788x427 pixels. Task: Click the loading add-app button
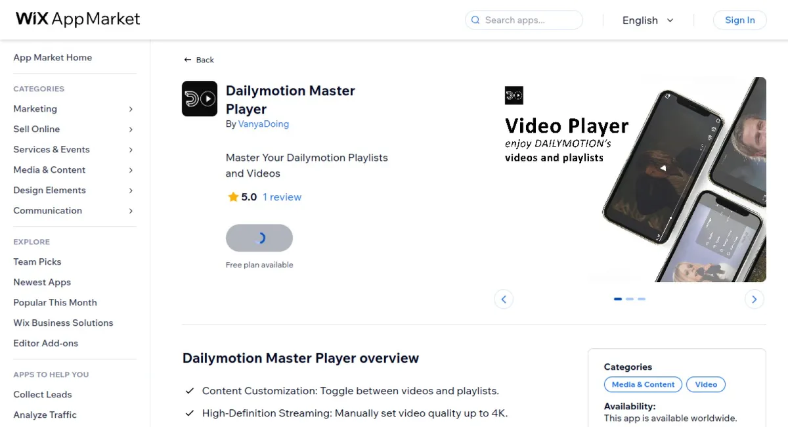(259, 238)
